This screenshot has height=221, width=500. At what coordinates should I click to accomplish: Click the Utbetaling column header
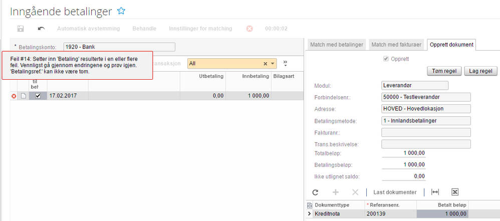point(203,81)
